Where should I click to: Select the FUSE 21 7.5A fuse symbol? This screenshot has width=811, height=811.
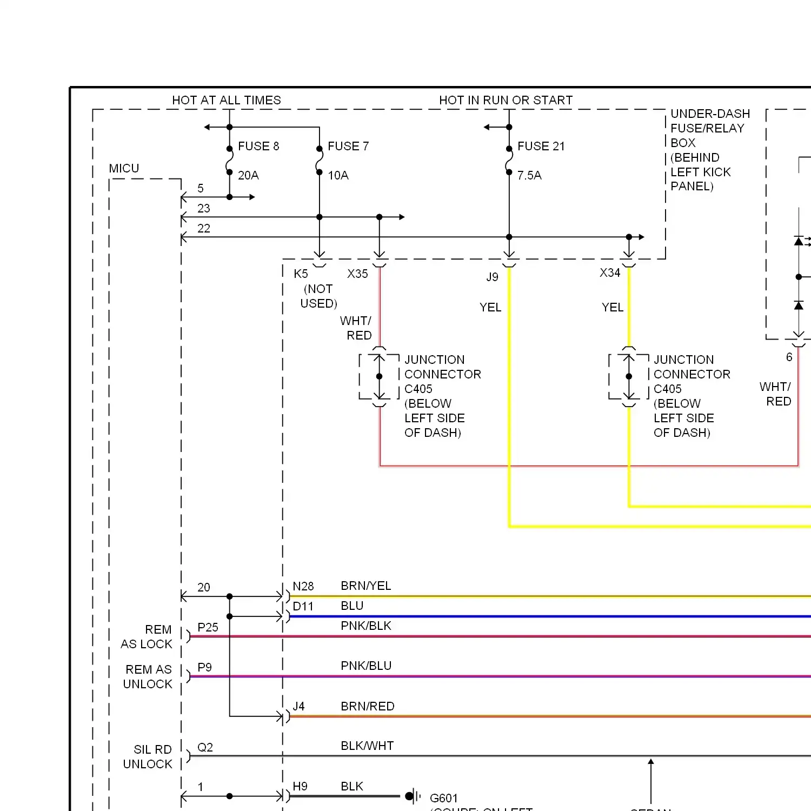[x=509, y=161]
